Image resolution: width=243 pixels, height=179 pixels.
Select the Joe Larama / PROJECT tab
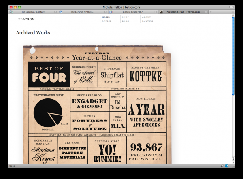[x=81, y=12]
